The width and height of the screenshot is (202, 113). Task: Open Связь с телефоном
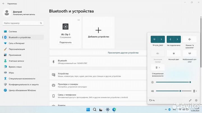98,96
